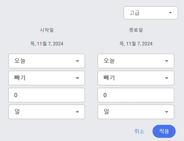Click the end date offset number field
The height and width of the screenshot is (141, 184).
pyautogui.click(x=136, y=95)
